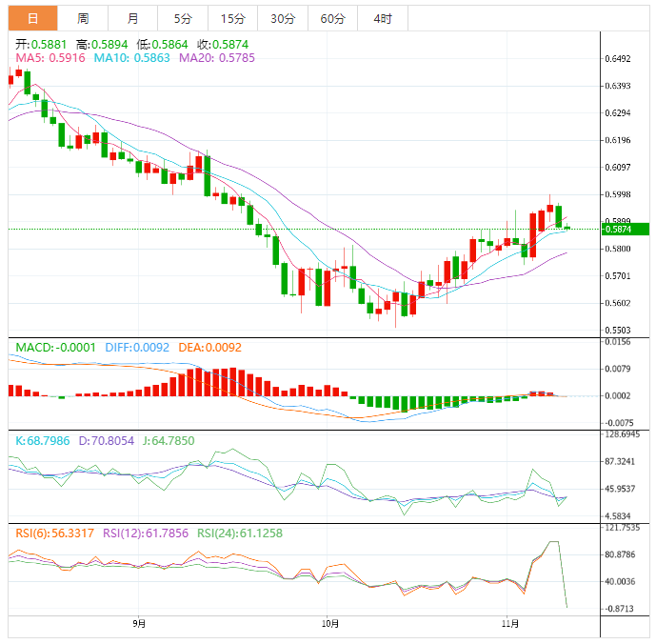Screen dimensions: 656x644
Task: Open the 5分 timeframe tab
Action: 183,18
